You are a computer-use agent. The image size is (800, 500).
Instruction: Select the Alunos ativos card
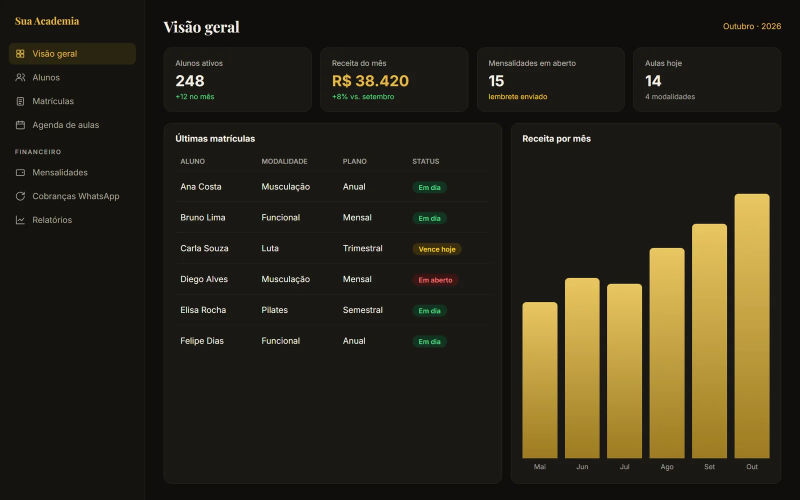click(237, 79)
